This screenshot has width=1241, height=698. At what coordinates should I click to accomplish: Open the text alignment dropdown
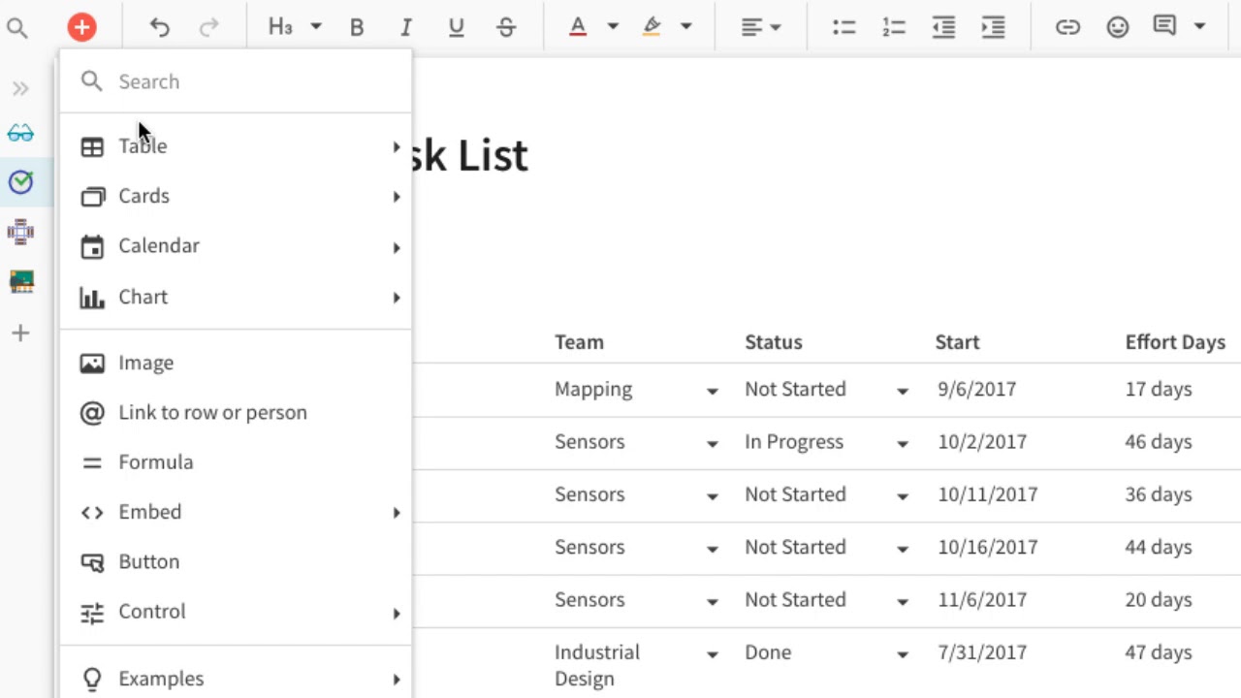[x=761, y=27]
